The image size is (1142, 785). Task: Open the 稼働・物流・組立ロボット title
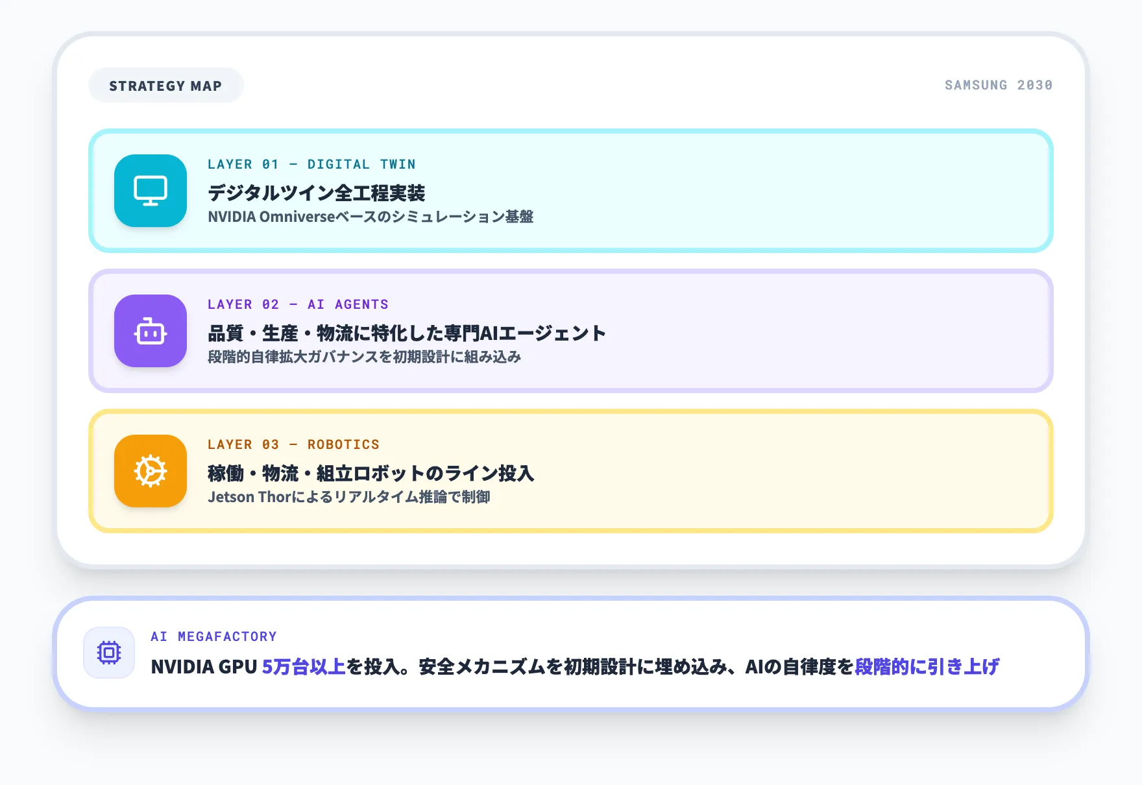[x=371, y=473]
